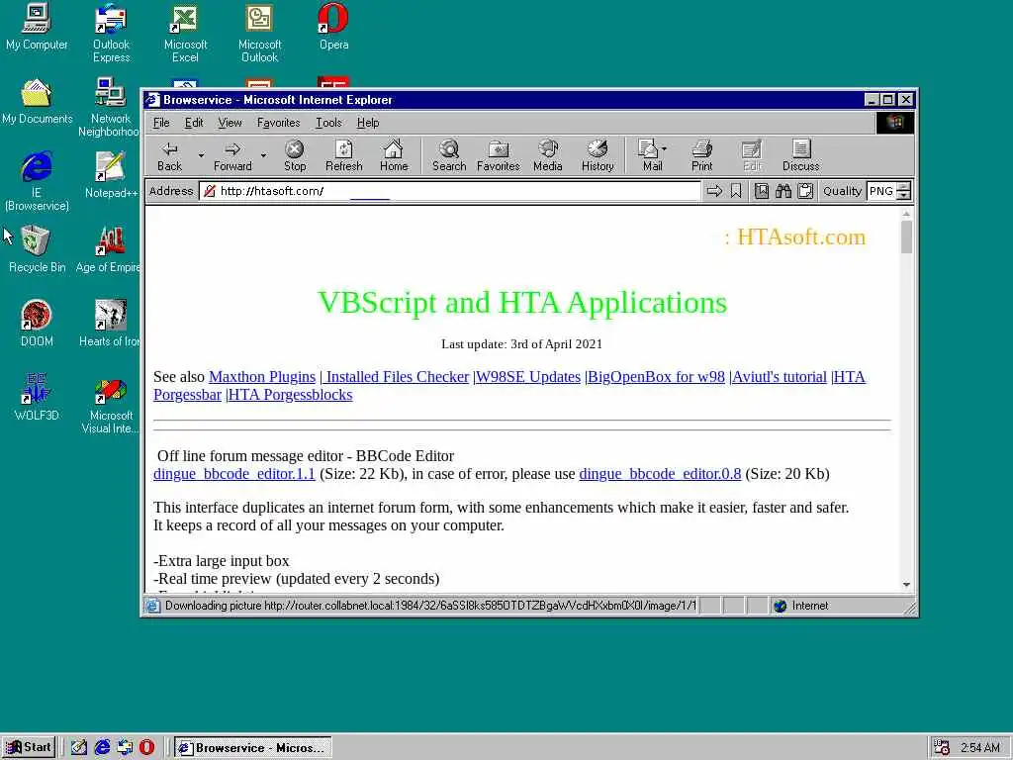Open the Help menu
1013x760 pixels.
click(368, 123)
